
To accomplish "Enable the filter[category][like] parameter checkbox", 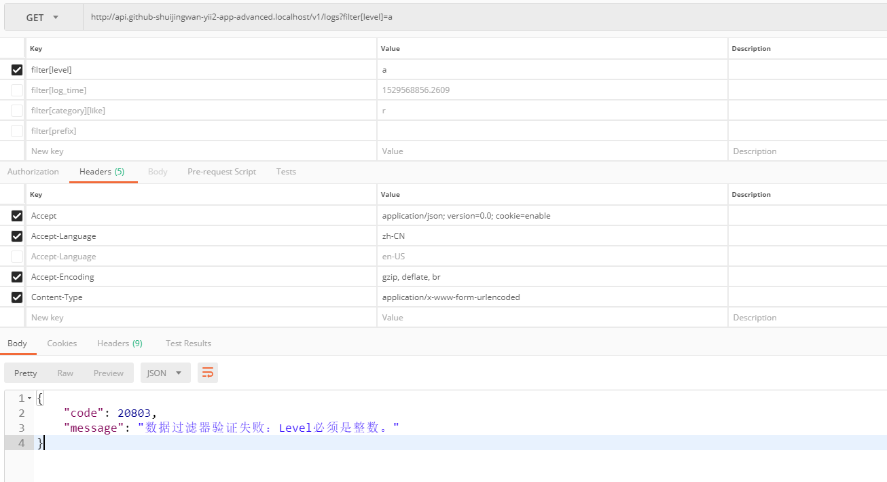I will [17, 111].
